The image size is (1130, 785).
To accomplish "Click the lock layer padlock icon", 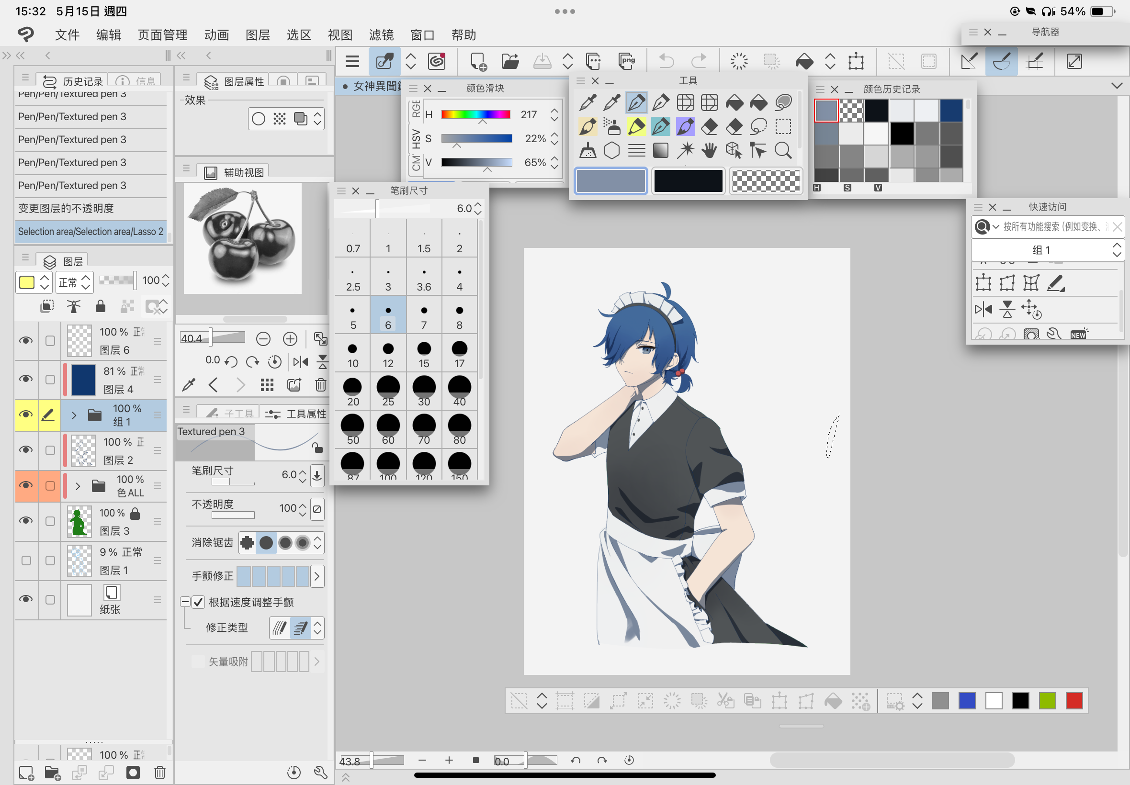I will [x=101, y=306].
